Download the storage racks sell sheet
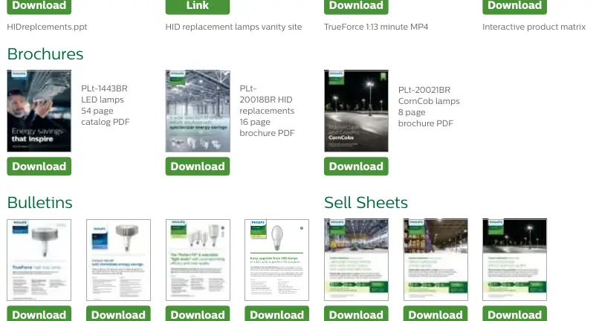 436,314
